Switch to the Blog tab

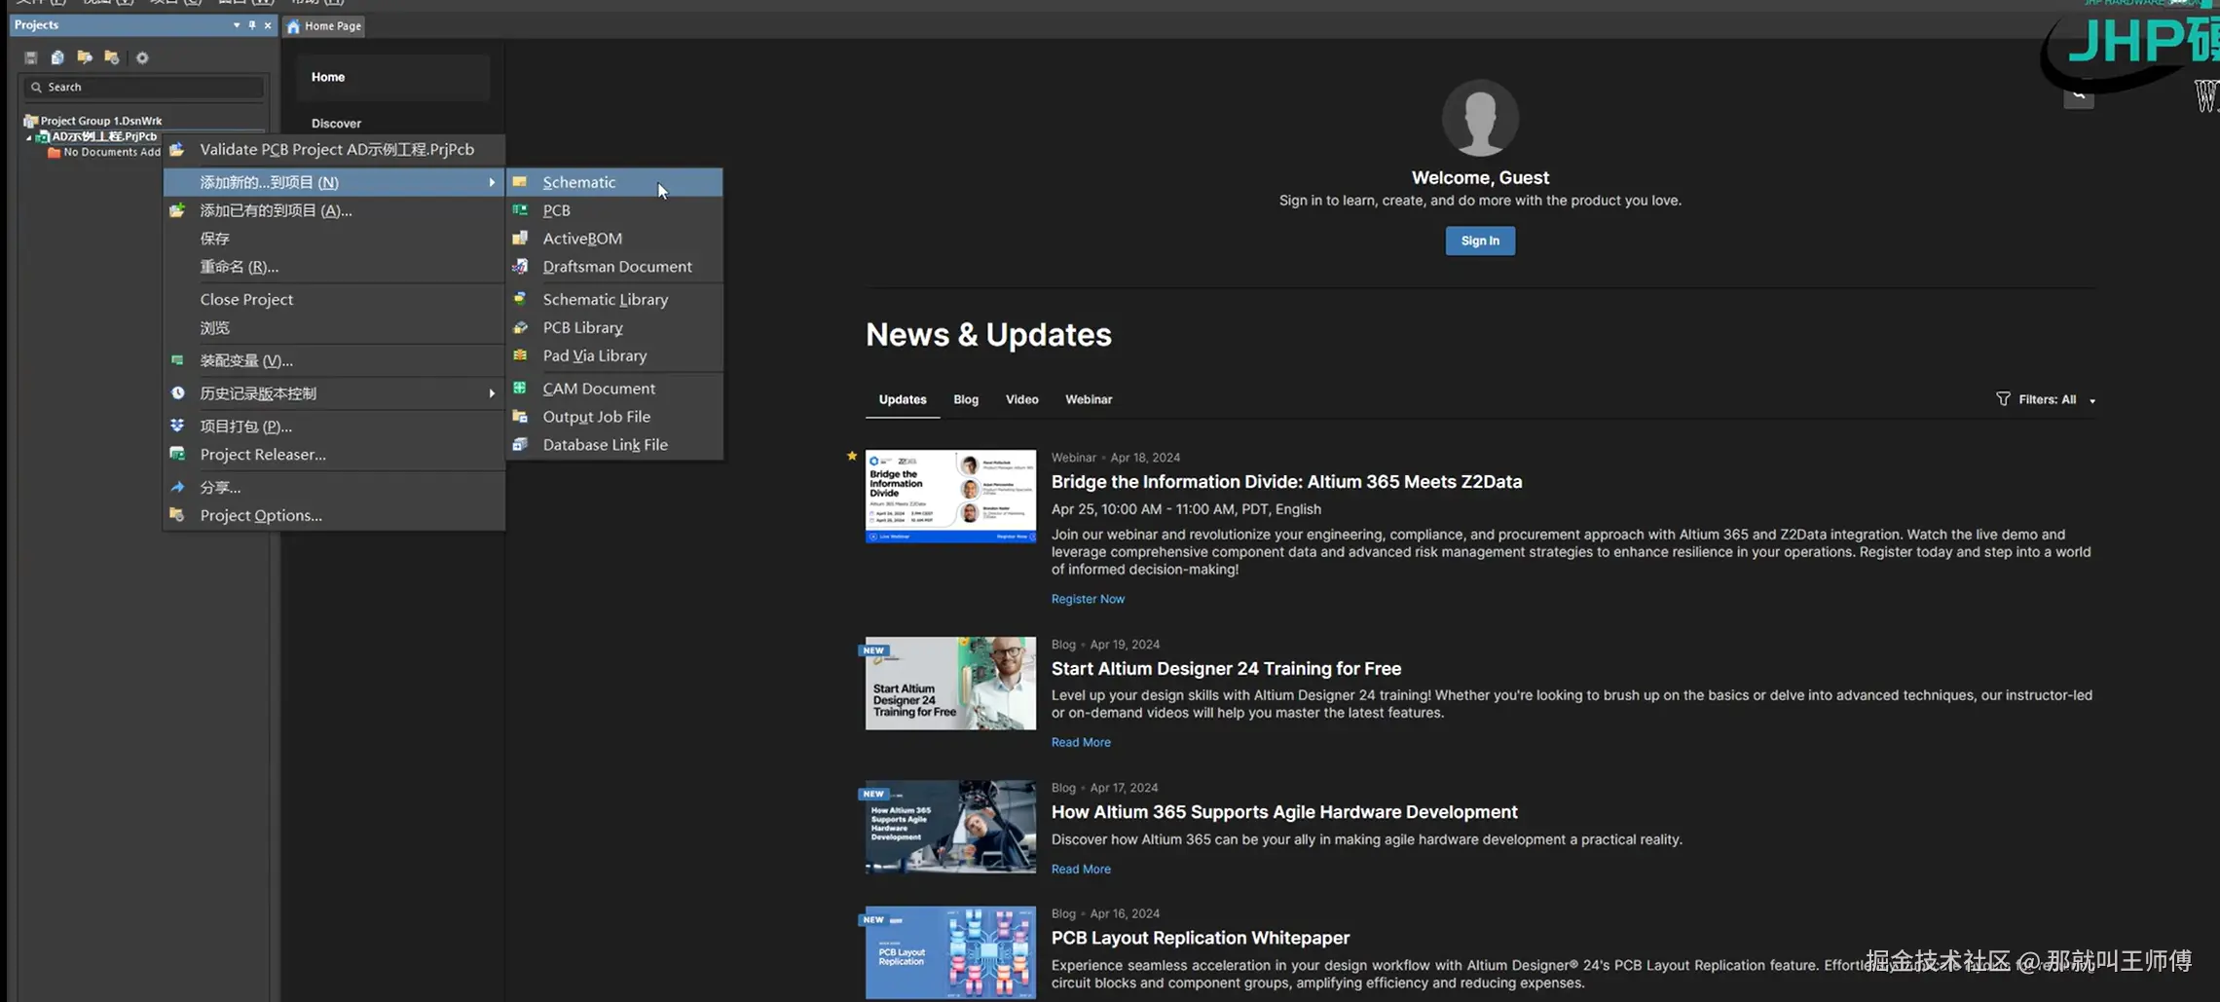[x=966, y=399]
